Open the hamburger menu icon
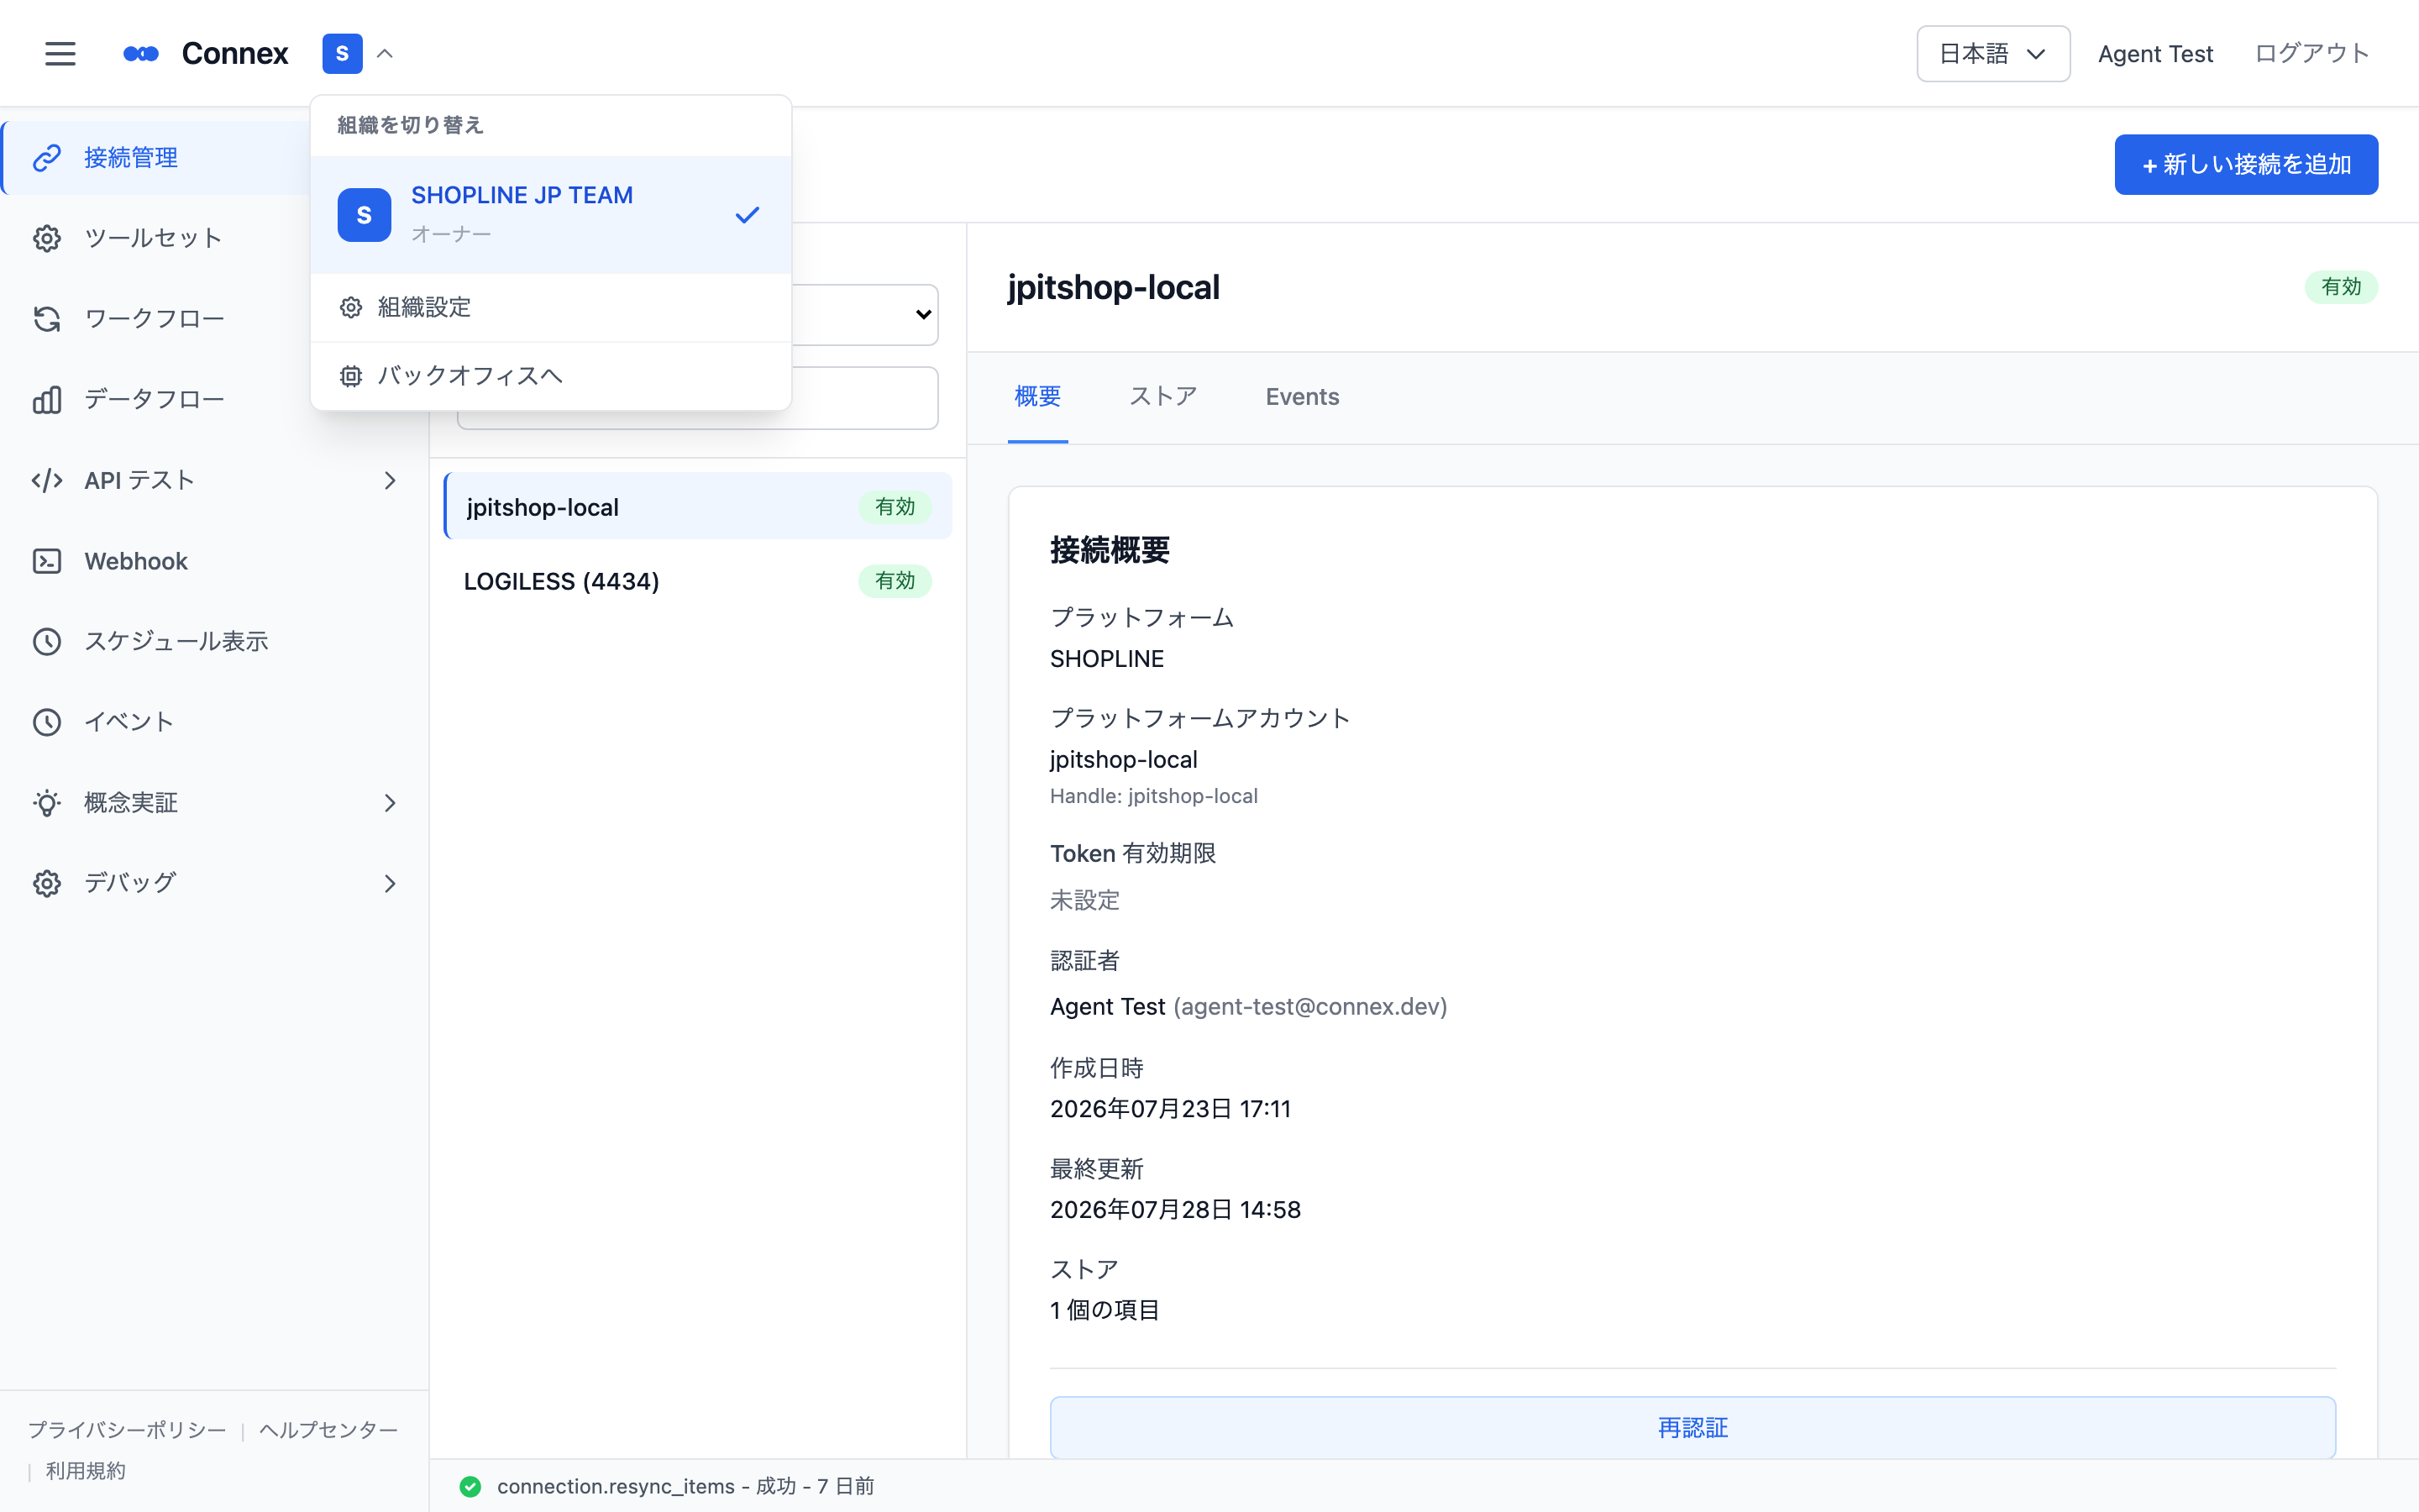Viewport: 2419px width, 1512px height. [x=60, y=53]
